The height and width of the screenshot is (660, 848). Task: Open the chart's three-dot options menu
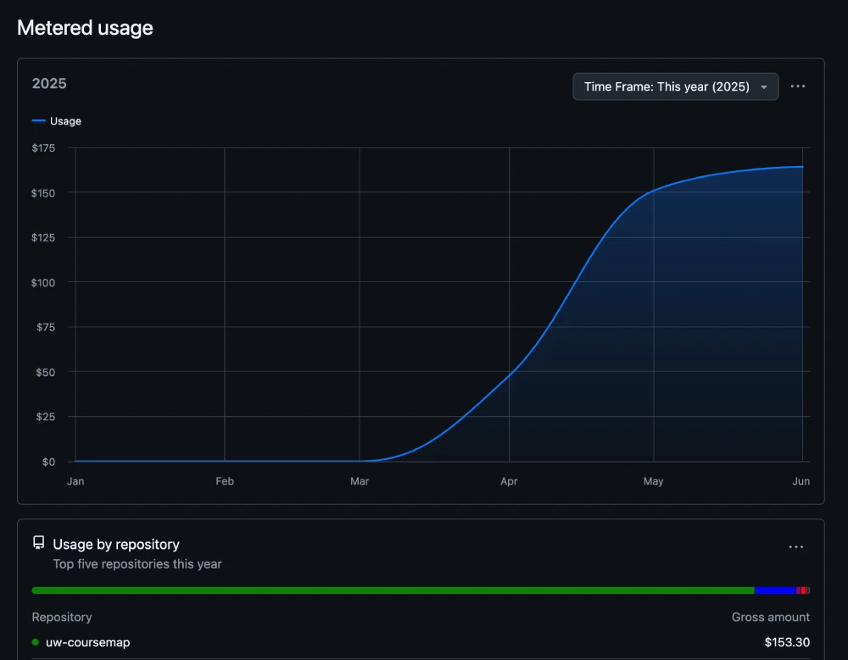[798, 86]
